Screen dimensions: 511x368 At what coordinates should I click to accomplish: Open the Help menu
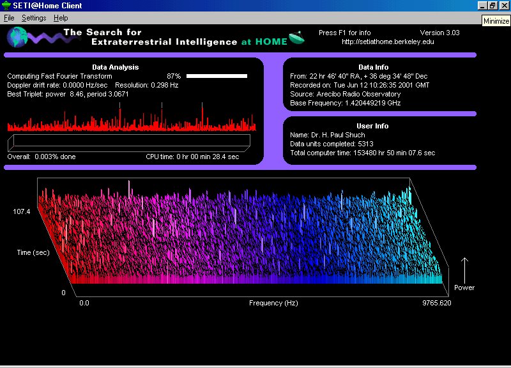(x=61, y=18)
